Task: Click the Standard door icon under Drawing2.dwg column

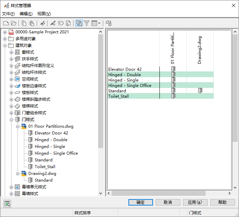Action: 200,91
